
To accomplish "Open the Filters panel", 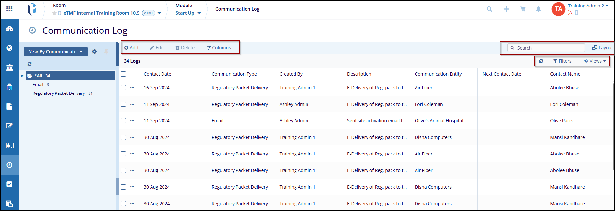I will (x=562, y=61).
